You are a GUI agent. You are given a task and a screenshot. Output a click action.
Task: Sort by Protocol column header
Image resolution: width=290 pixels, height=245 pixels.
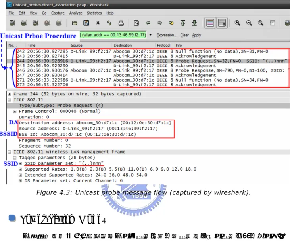165,45
